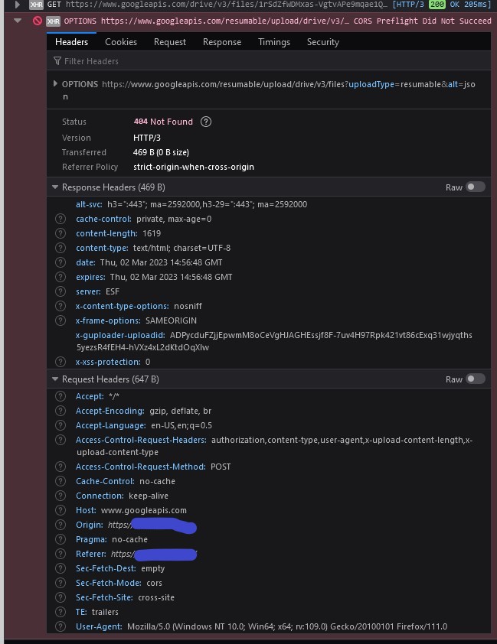Collapse the Response Headers section
This screenshot has height=644, width=497.
54,187
